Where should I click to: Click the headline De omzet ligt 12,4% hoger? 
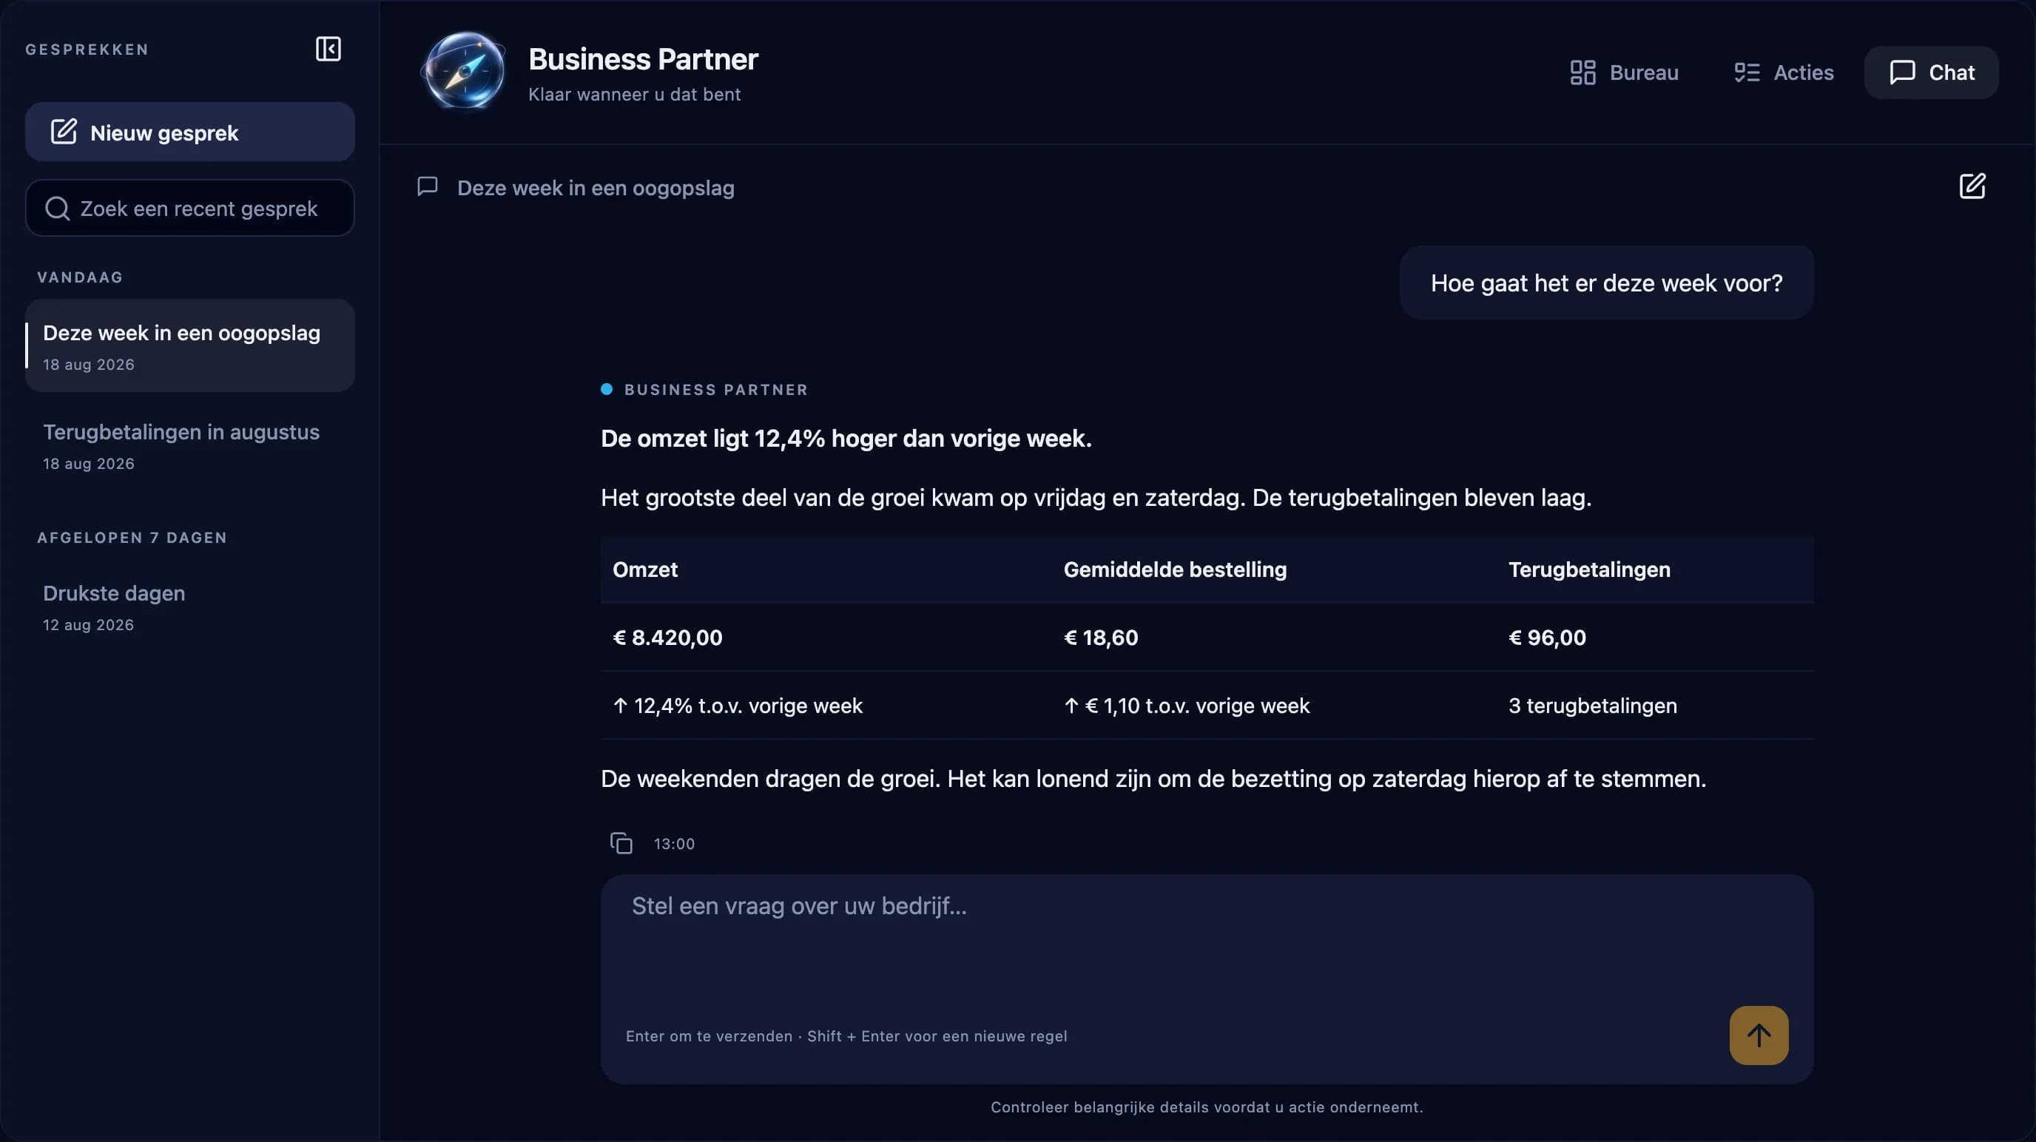(x=846, y=438)
